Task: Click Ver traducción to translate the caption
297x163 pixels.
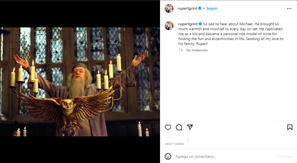Action: pyautogui.click(x=197, y=50)
